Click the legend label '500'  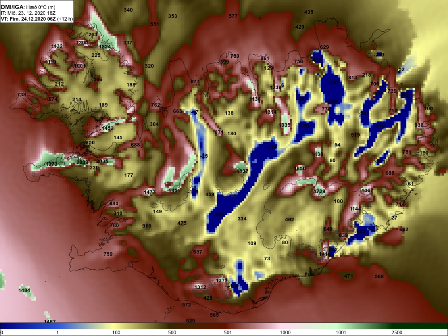click(172, 332)
